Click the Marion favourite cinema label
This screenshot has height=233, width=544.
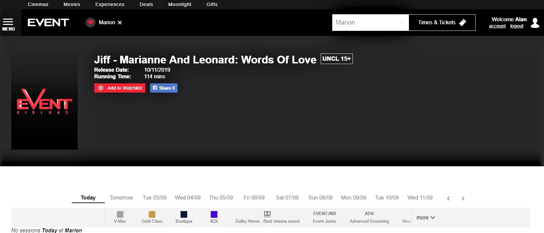tap(107, 23)
